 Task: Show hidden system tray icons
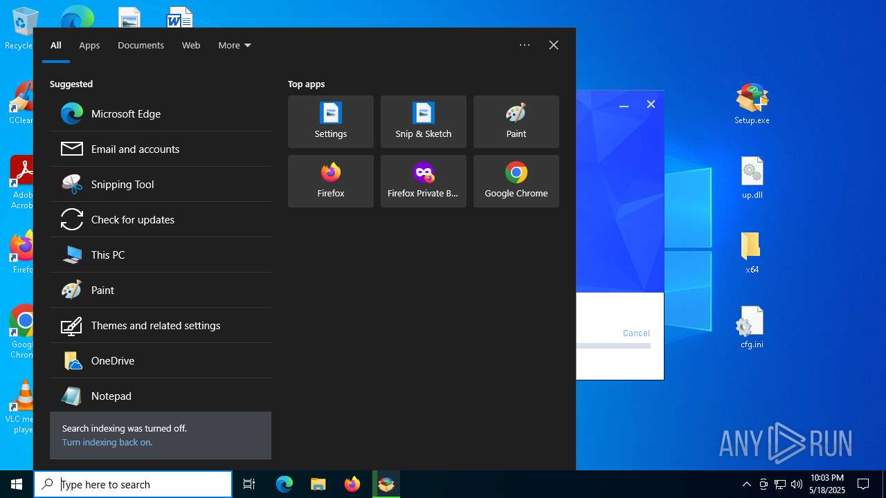(746, 484)
